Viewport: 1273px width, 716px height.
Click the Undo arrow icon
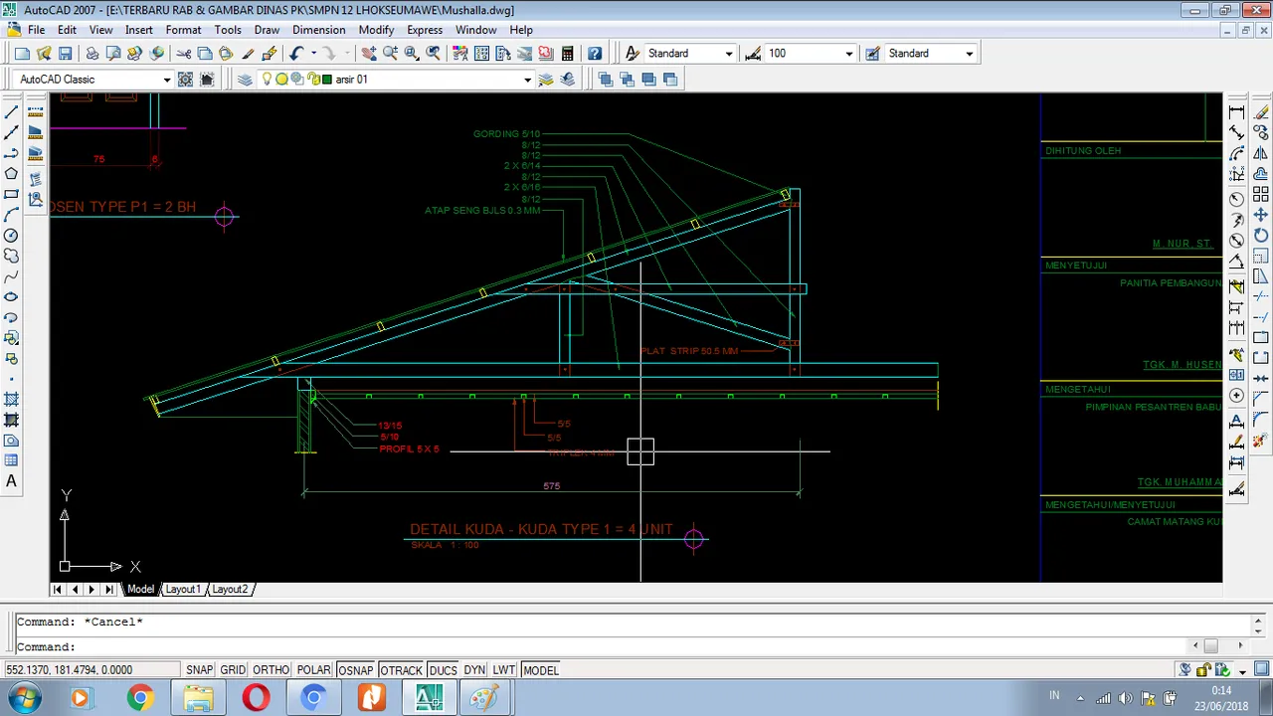(x=296, y=54)
